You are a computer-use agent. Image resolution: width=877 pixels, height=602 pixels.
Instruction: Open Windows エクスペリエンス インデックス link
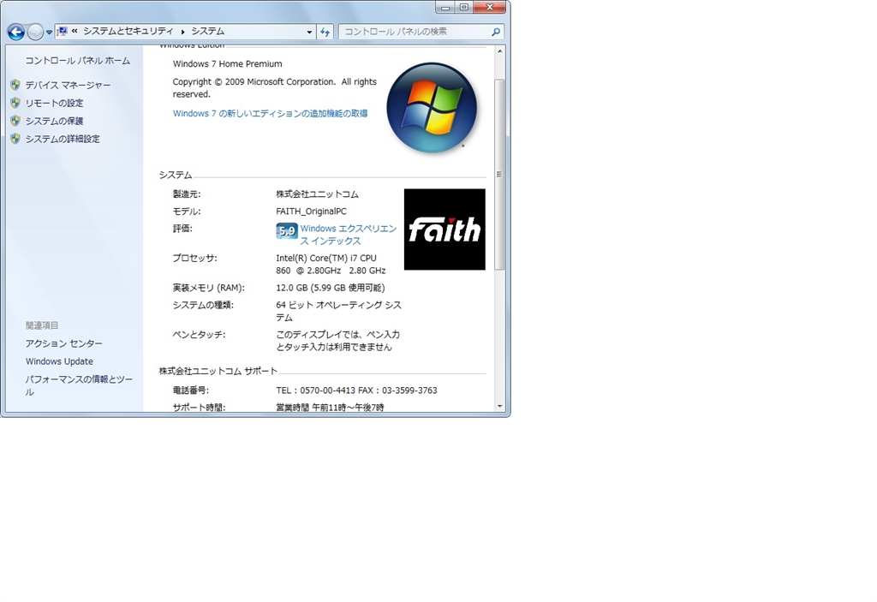pyautogui.click(x=349, y=235)
